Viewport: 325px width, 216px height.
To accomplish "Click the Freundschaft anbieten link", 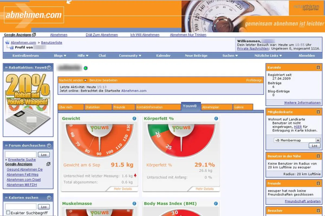I will 303,201.
